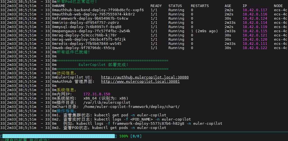
Task: Click pod name redis-deploy-7fb5b67844-wv545
Action: tap(89, 44)
